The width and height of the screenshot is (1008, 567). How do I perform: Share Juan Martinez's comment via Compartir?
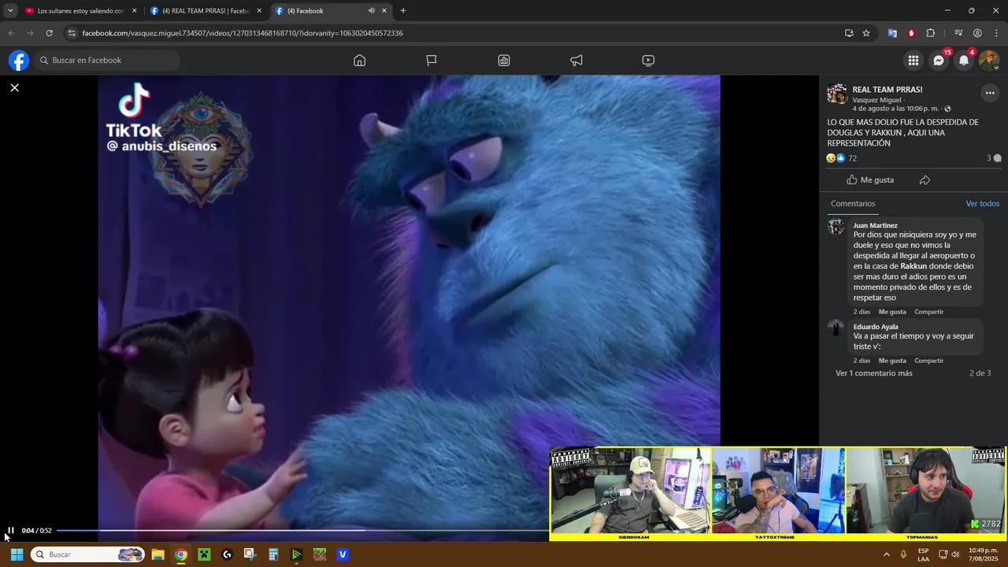929,312
